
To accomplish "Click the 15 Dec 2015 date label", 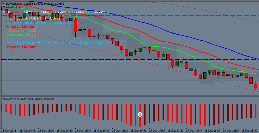I will (9, 130).
